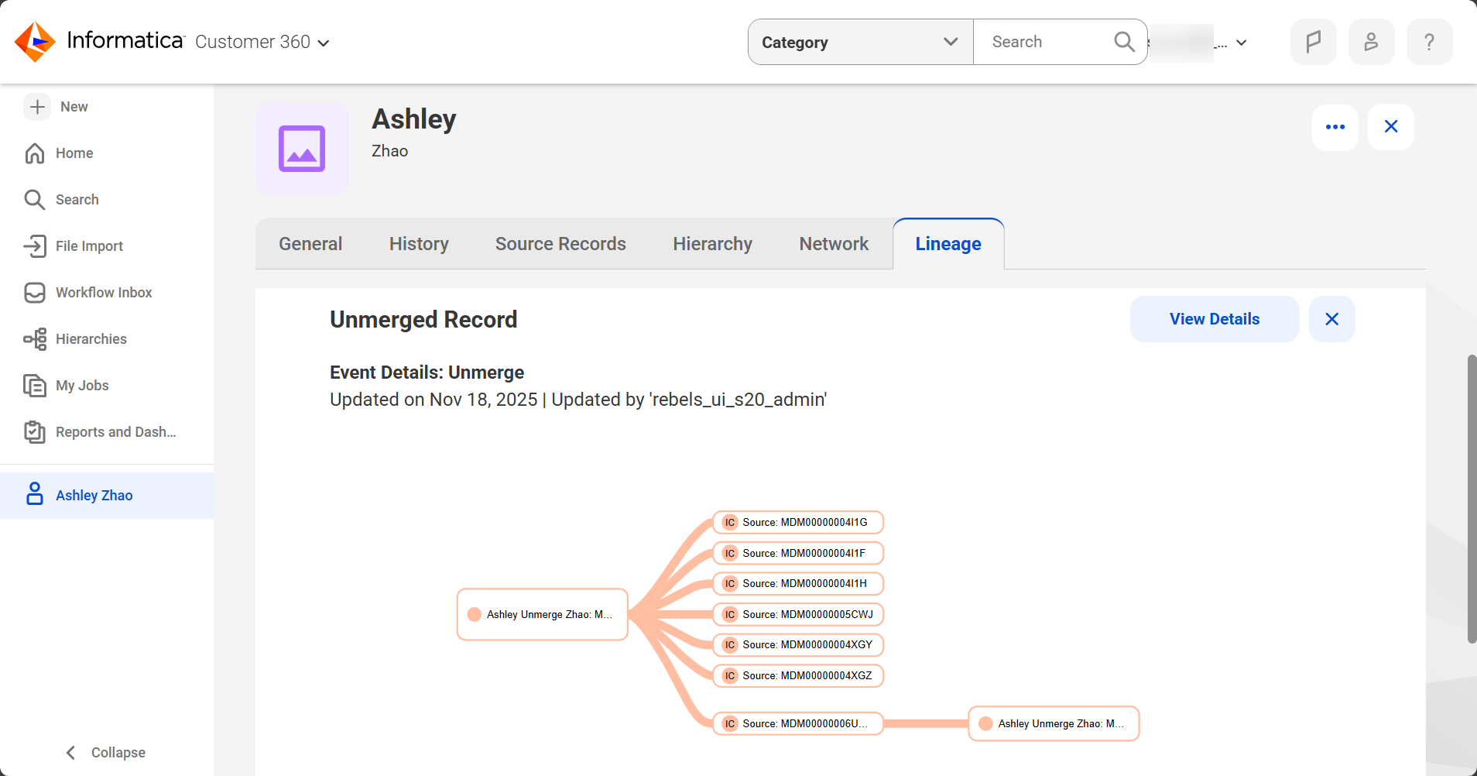Click the IC icon on MDM00000004XGZ node
The height and width of the screenshot is (776, 1477).
[729, 675]
